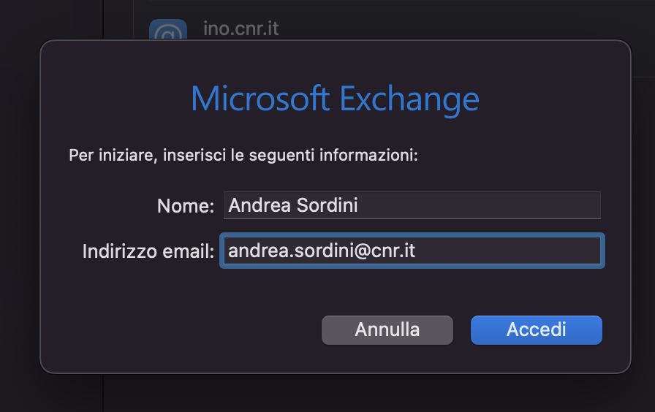Click the blue Accedi button
Image resolution: width=655 pixels, height=412 pixels.
(537, 329)
